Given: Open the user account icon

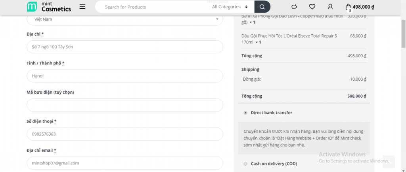Looking at the screenshot, I should 330,7.
